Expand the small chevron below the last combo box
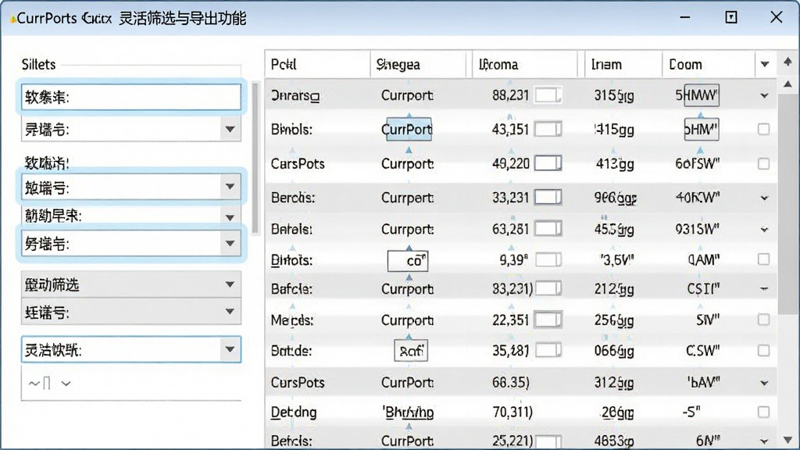The width and height of the screenshot is (800, 450). [66, 383]
